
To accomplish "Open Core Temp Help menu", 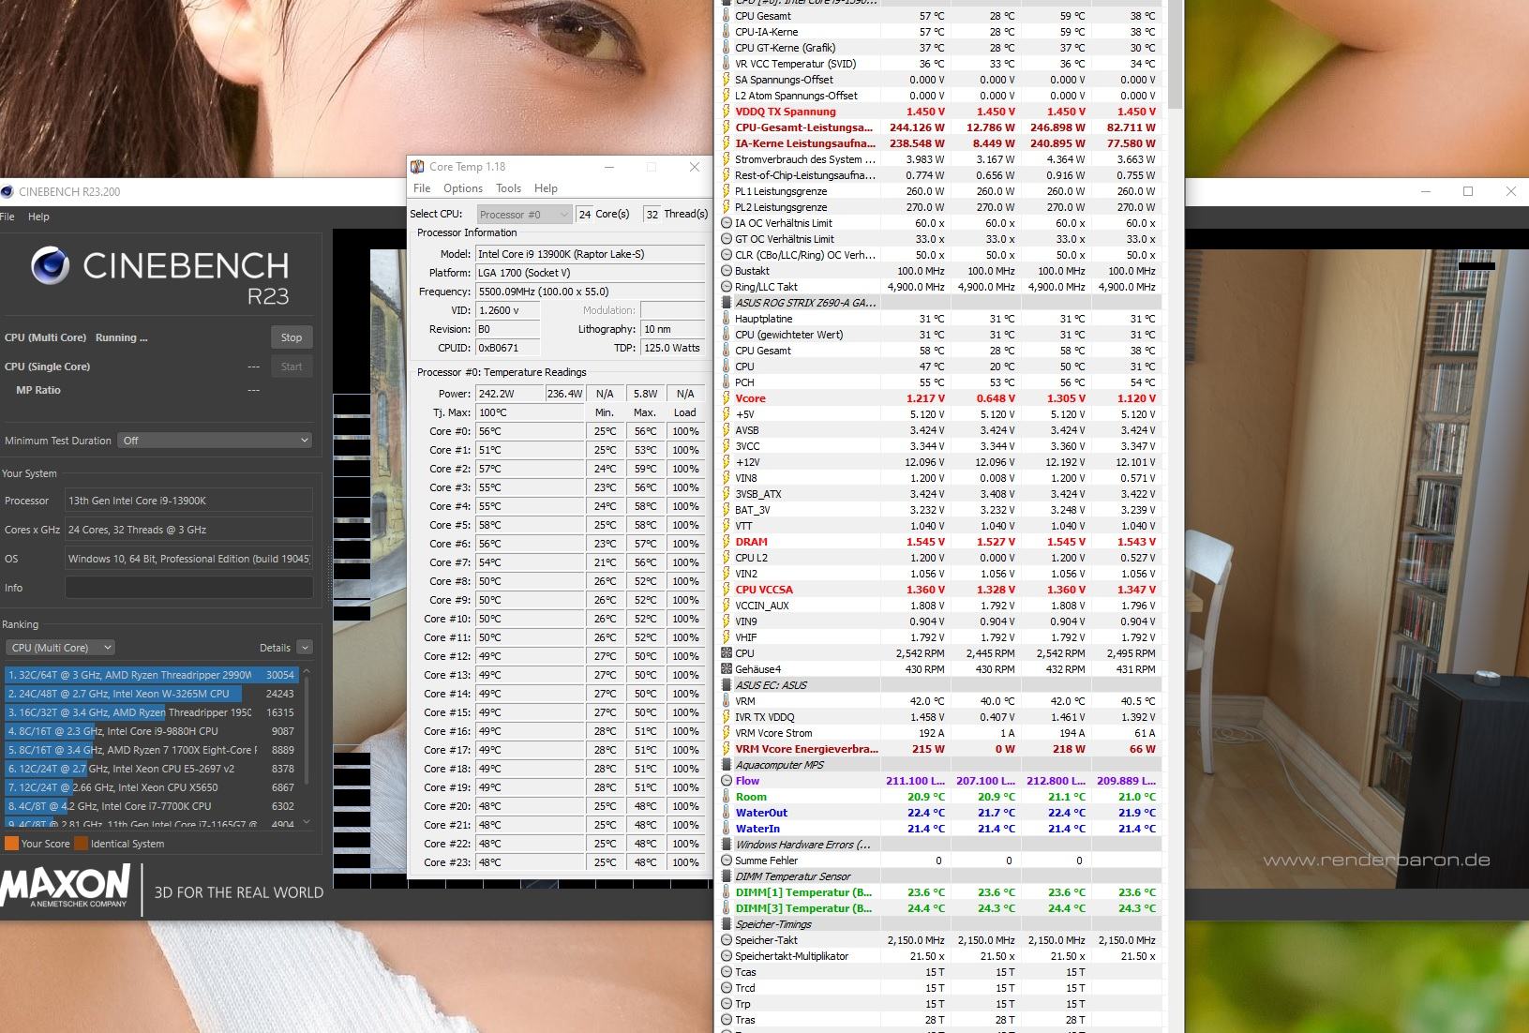I will coord(546,188).
